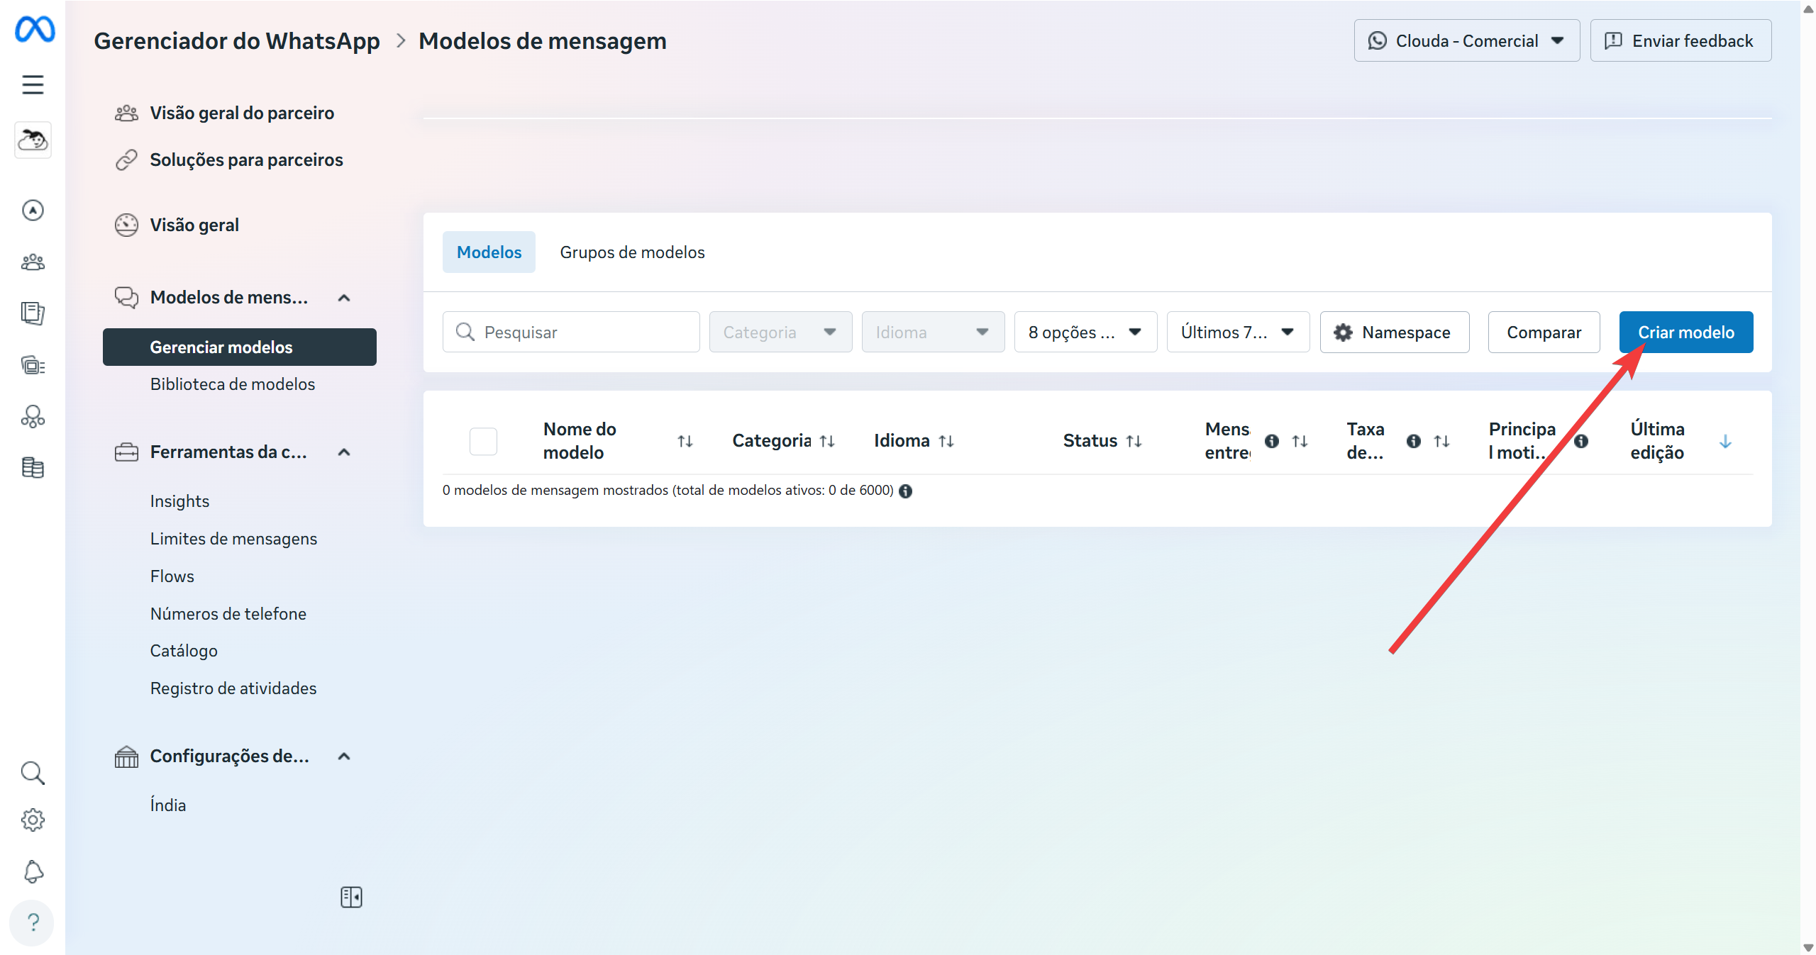Open Índia under Configurações
Screen dimensions: 1816x955
[167, 805]
